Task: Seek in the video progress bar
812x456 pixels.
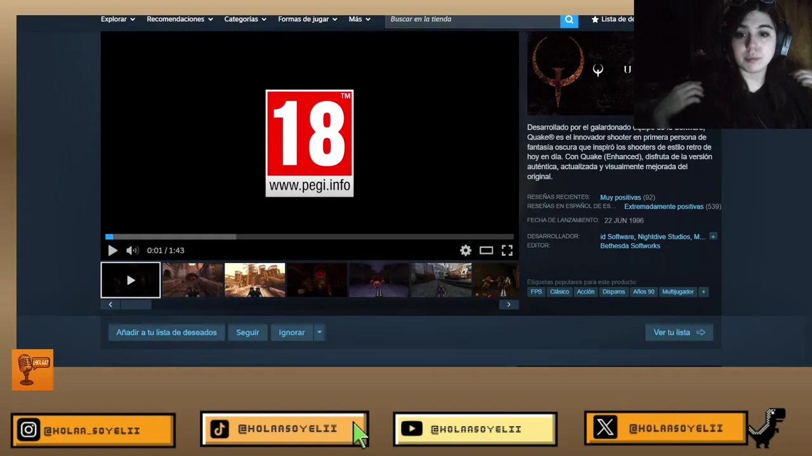Action: 310,236
